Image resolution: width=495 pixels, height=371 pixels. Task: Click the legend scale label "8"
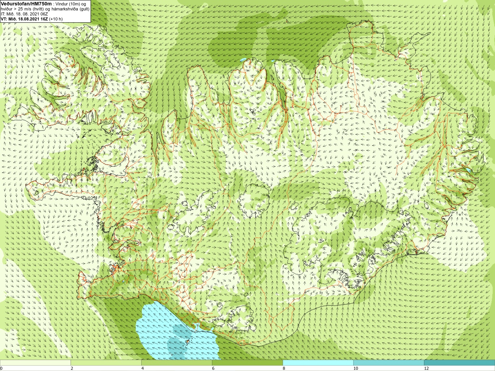pos(284,368)
